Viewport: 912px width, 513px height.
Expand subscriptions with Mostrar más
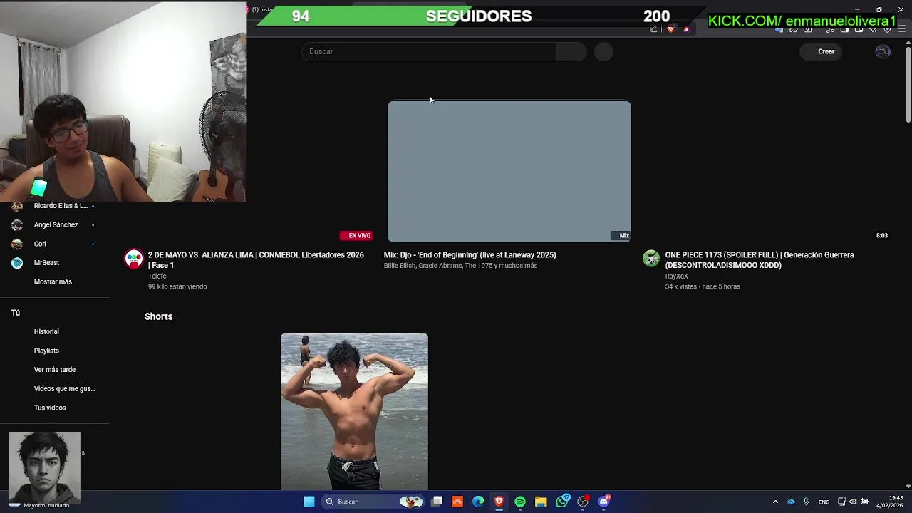coord(53,281)
